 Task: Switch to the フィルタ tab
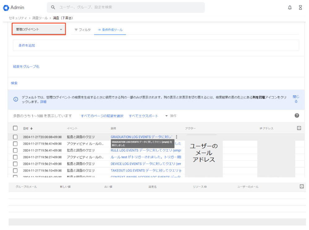click(x=83, y=30)
